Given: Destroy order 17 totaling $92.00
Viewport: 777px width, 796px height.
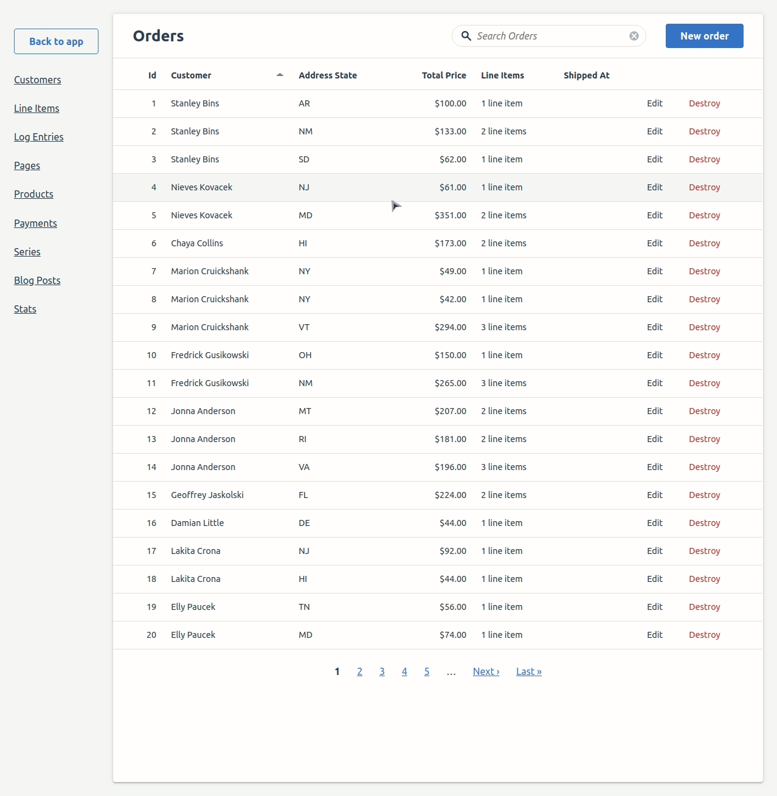Looking at the screenshot, I should coord(705,551).
